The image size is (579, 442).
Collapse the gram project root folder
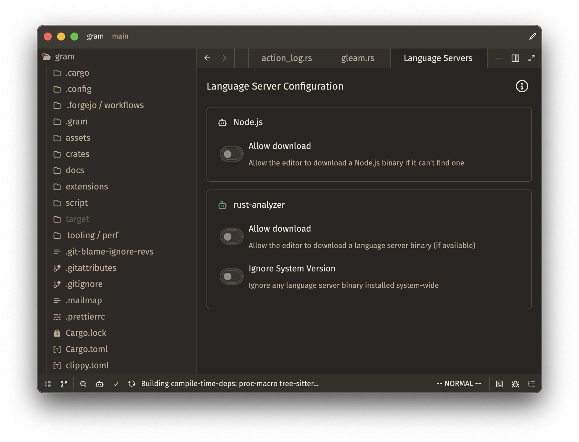click(65, 56)
